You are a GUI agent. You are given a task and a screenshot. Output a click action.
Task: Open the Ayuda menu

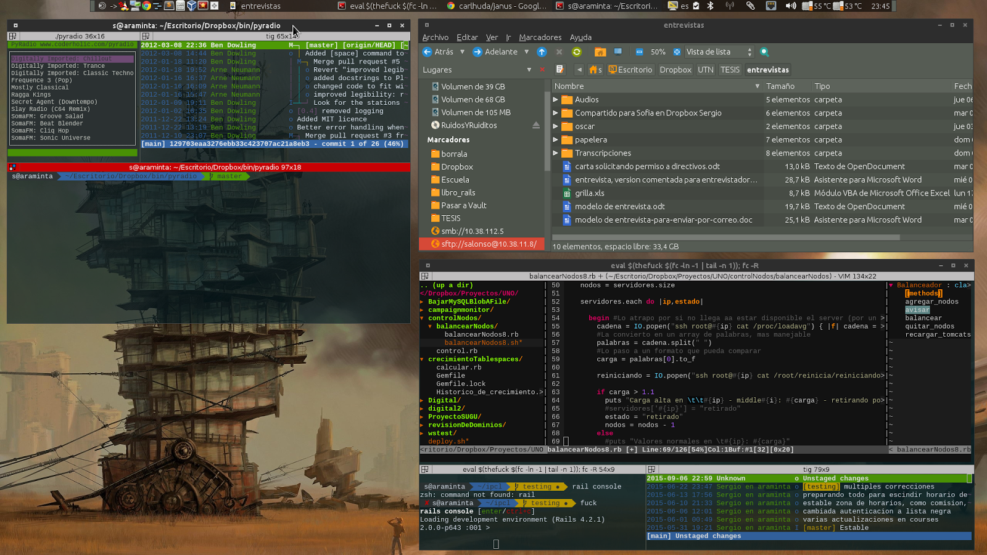[580, 38]
